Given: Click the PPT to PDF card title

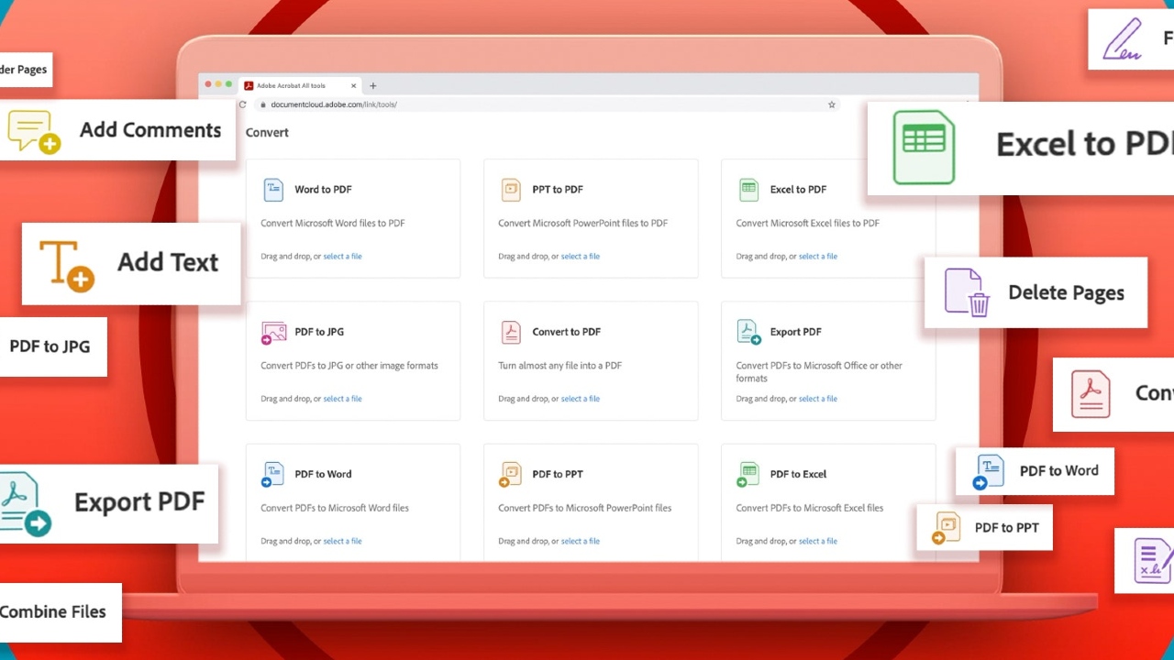Looking at the screenshot, I should [558, 190].
